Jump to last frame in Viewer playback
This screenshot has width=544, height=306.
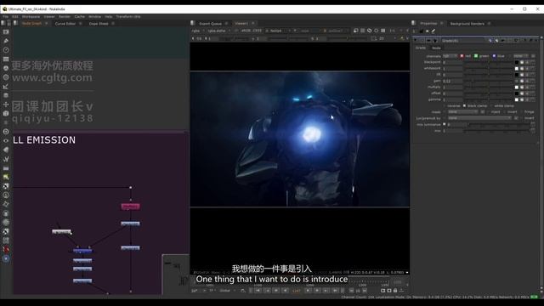tap(335, 291)
